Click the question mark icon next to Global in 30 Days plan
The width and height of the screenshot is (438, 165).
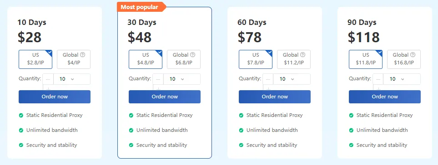[x=192, y=55]
